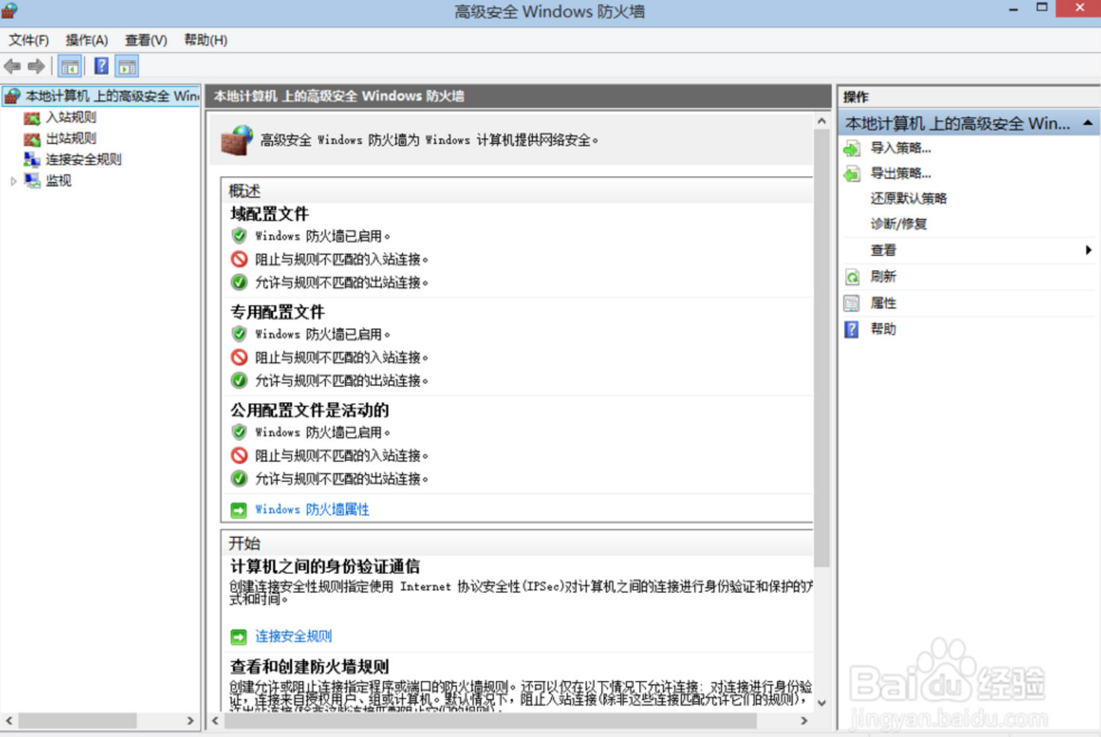Image resolution: width=1101 pixels, height=737 pixels.
Task: Click the 属性 properties icon
Action: pyautogui.click(x=852, y=304)
